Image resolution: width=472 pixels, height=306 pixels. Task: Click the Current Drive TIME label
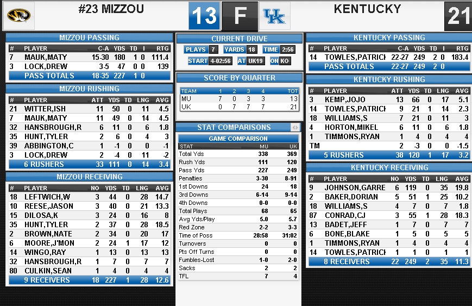pos(270,49)
